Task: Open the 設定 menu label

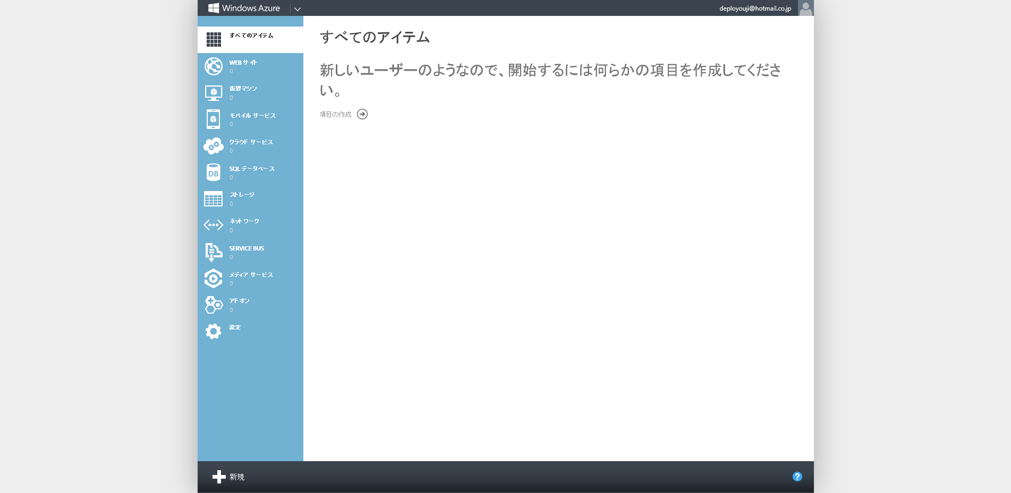Action: pos(235,327)
